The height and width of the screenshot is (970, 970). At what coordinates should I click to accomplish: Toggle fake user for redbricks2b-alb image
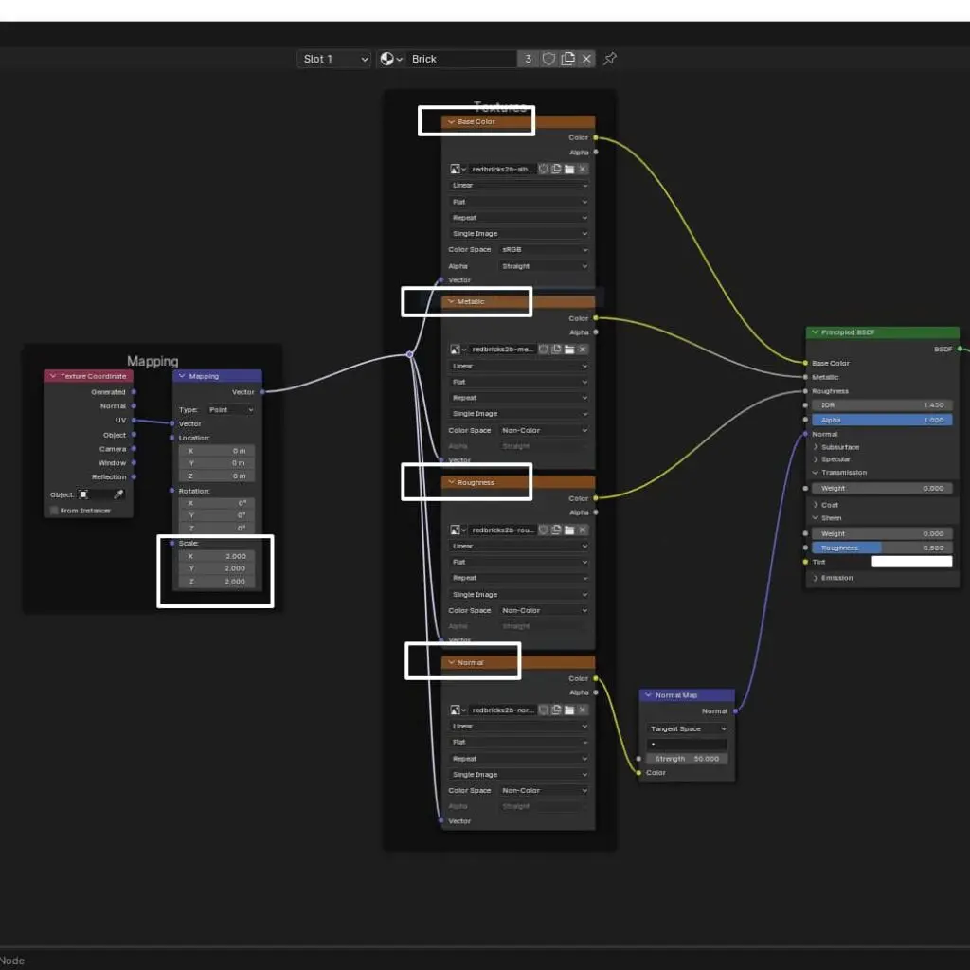pyautogui.click(x=543, y=169)
